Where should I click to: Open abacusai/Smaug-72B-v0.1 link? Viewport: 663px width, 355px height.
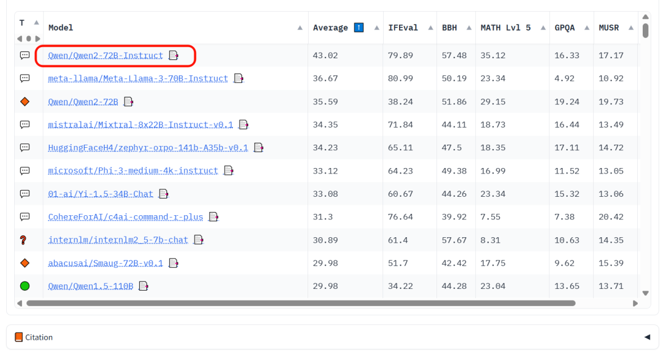pos(106,263)
